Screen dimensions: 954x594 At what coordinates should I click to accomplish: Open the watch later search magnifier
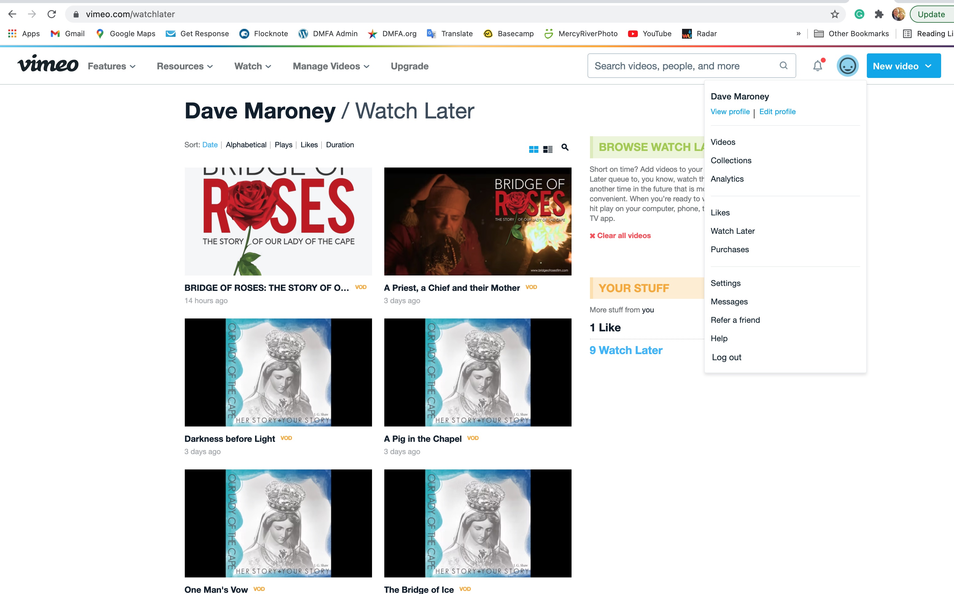[x=564, y=147]
